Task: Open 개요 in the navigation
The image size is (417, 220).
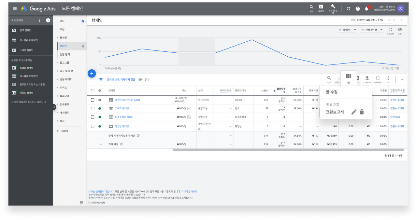Action: [62, 21]
